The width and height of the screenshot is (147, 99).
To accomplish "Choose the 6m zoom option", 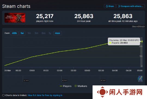I will point(44,33).
